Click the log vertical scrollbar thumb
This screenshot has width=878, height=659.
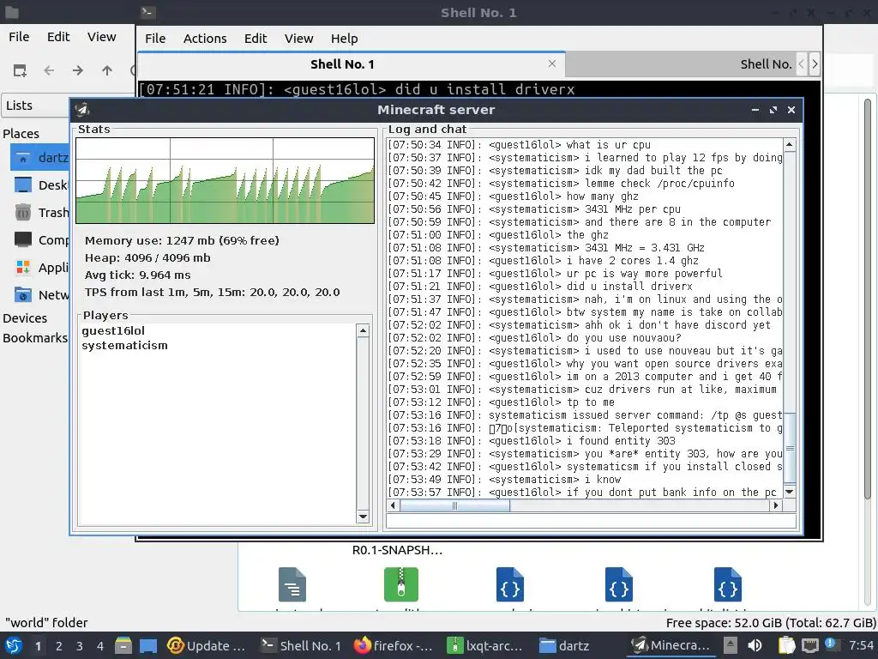click(x=790, y=448)
